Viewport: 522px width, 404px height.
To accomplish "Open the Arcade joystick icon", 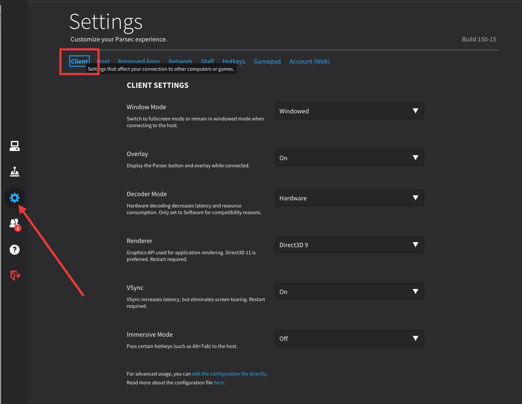I will pos(15,171).
